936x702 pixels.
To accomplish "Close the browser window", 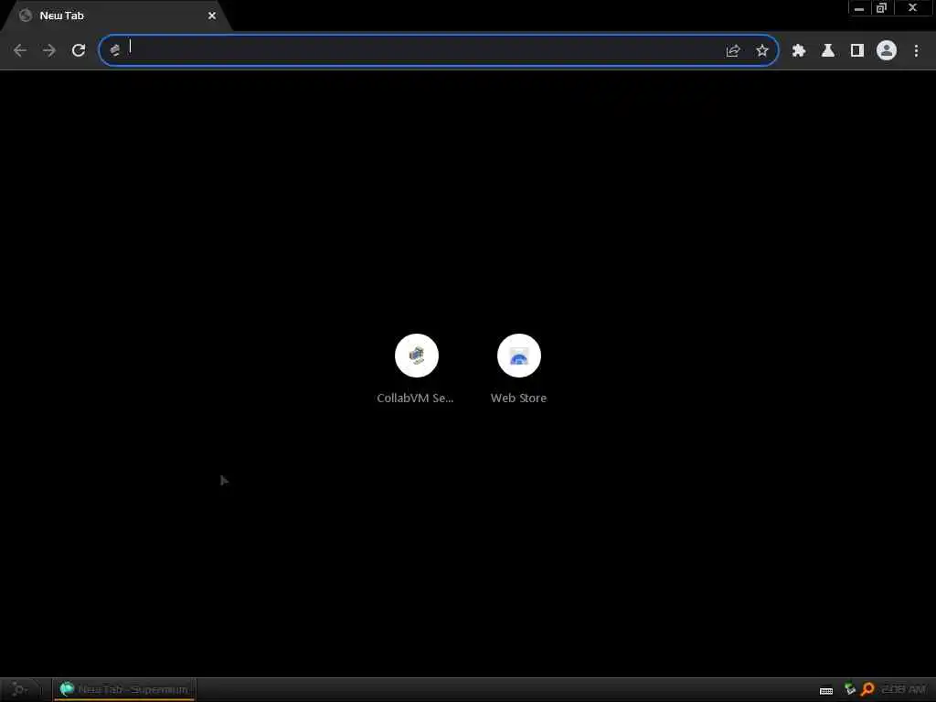I will click(x=913, y=8).
